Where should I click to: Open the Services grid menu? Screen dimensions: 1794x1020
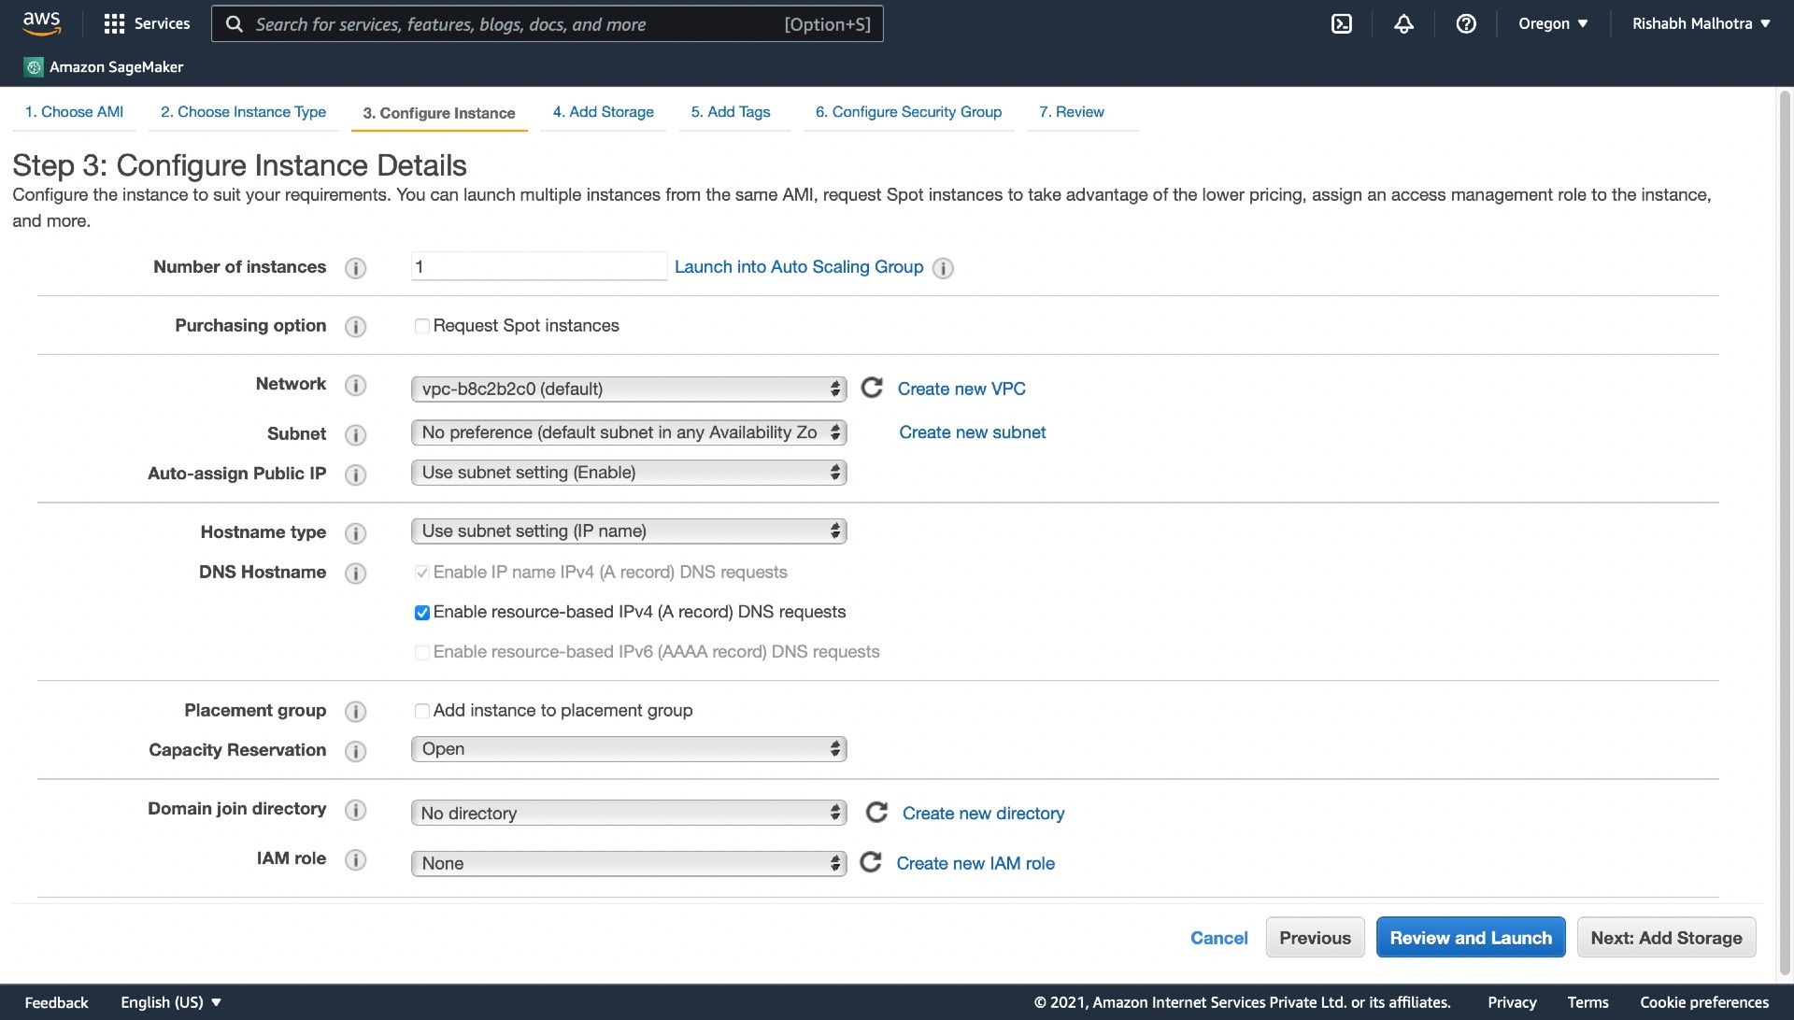(147, 23)
